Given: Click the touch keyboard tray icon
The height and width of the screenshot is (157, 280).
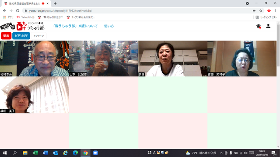Looking at the screenshot, I should pyautogui.click(x=252, y=153).
